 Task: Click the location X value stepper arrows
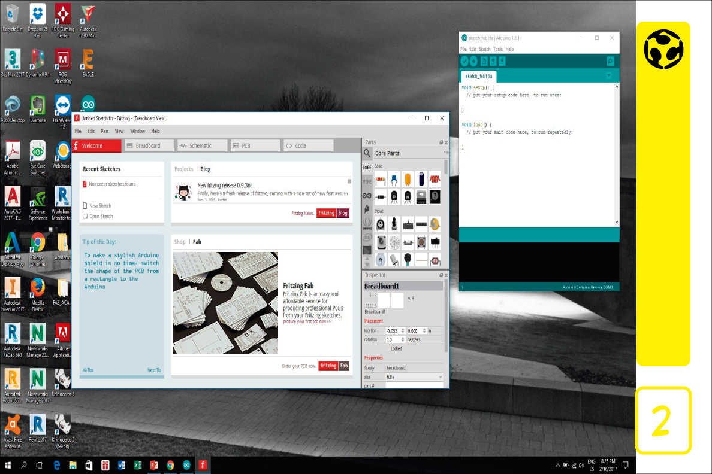click(403, 331)
